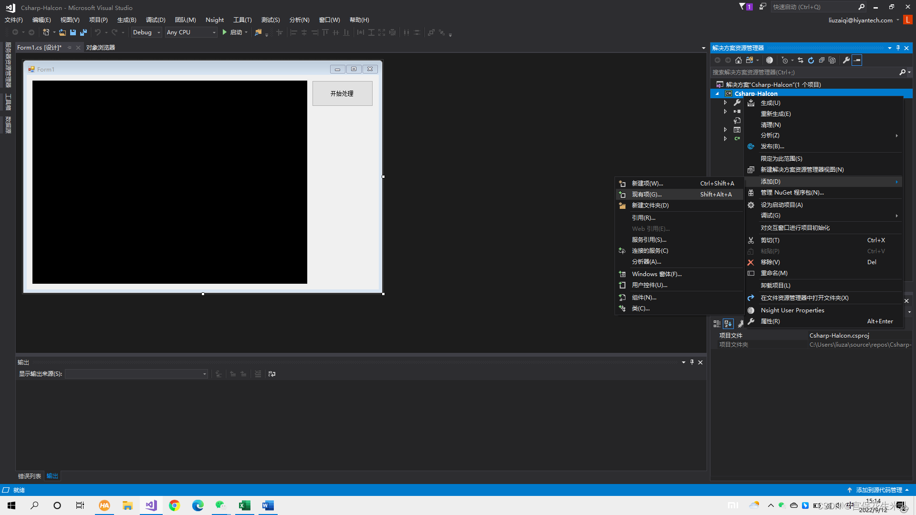Click the 开始处理 button on Form1

[342, 93]
